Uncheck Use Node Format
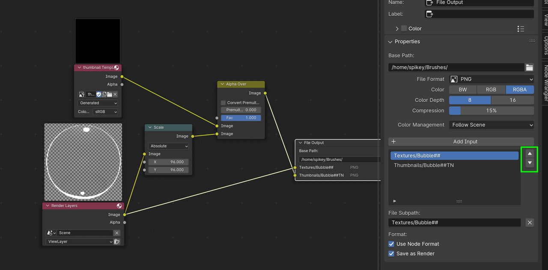This screenshot has width=548, height=270. pyautogui.click(x=391, y=244)
